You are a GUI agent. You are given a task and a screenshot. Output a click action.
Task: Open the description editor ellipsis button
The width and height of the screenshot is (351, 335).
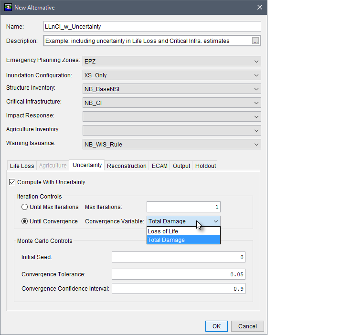click(255, 41)
